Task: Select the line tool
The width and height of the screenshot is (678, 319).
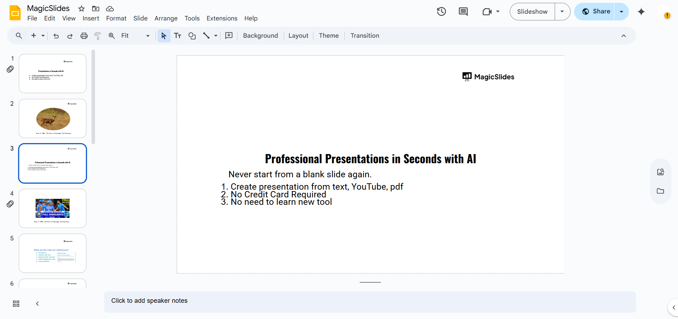Action: click(x=206, y=36)
